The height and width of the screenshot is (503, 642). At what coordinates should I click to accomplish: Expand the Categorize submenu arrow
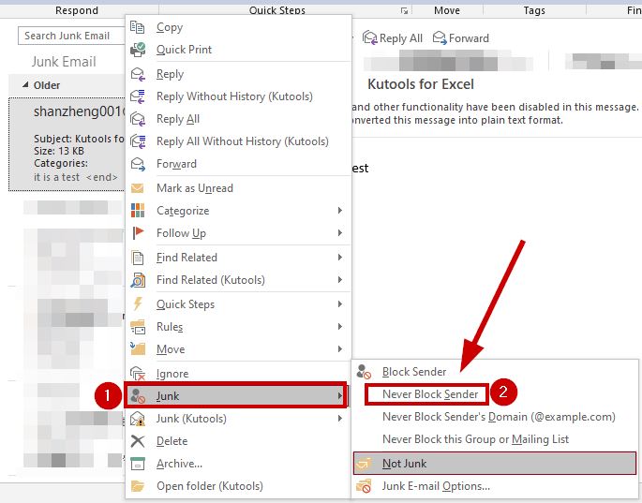tap(340, 211)
